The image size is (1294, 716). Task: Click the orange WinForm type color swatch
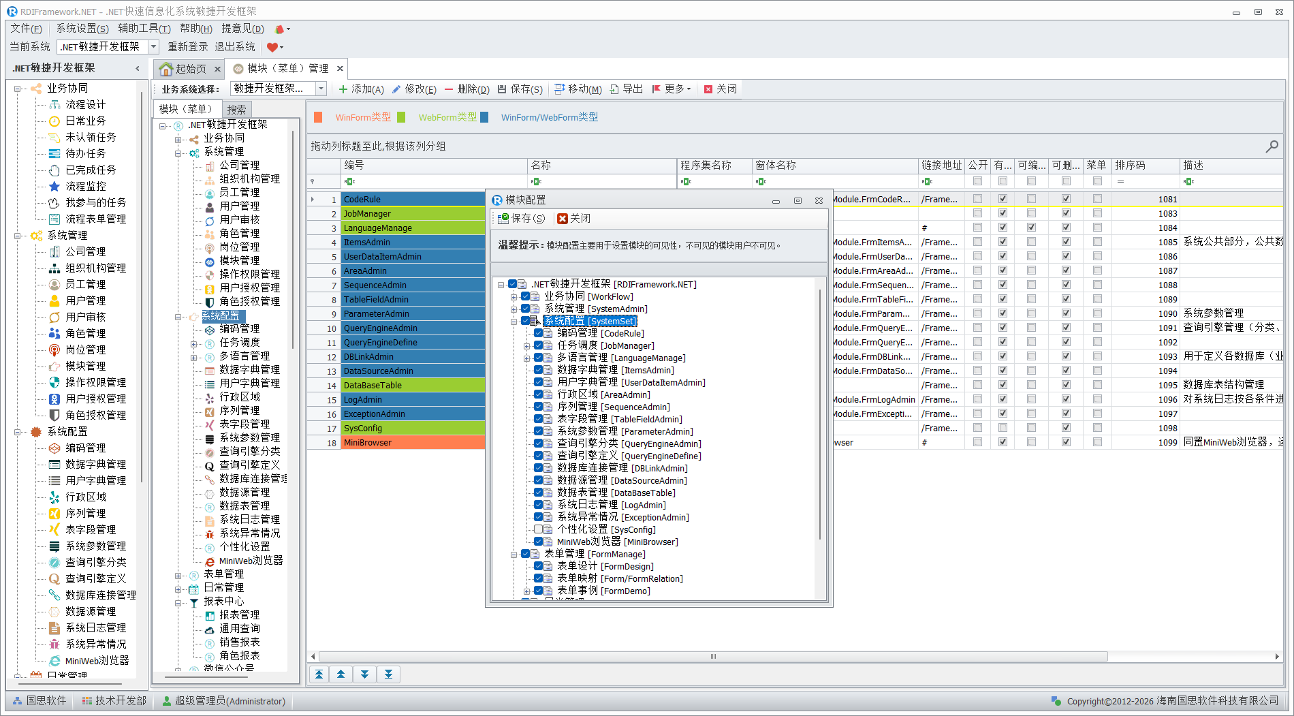tap(318, 117)
